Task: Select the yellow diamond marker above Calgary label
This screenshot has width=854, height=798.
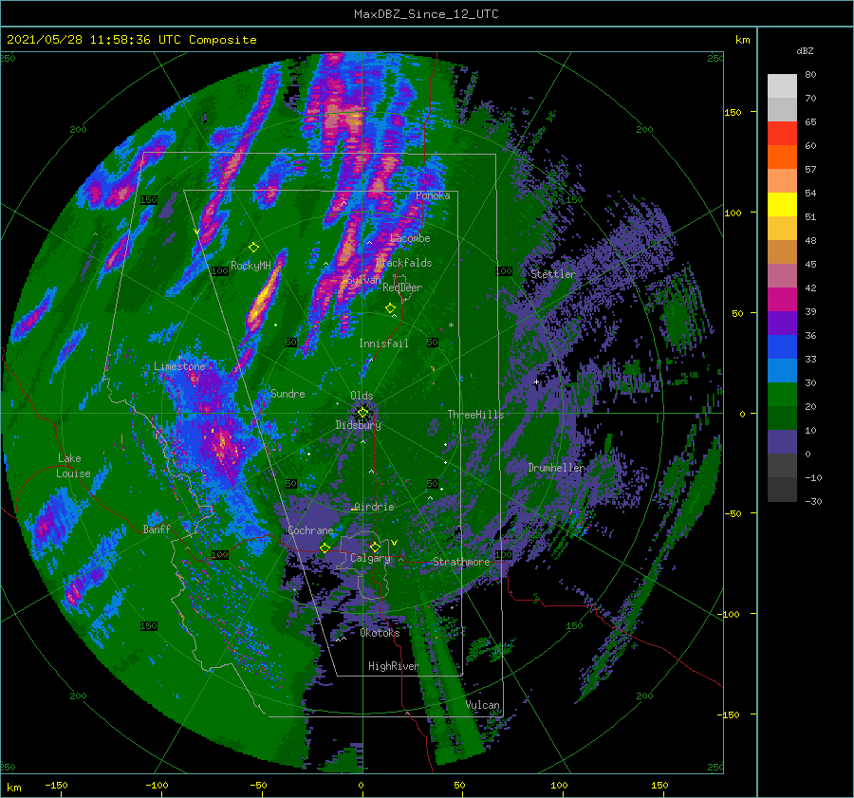Action: pyautogui.click(x=375, y=547)
